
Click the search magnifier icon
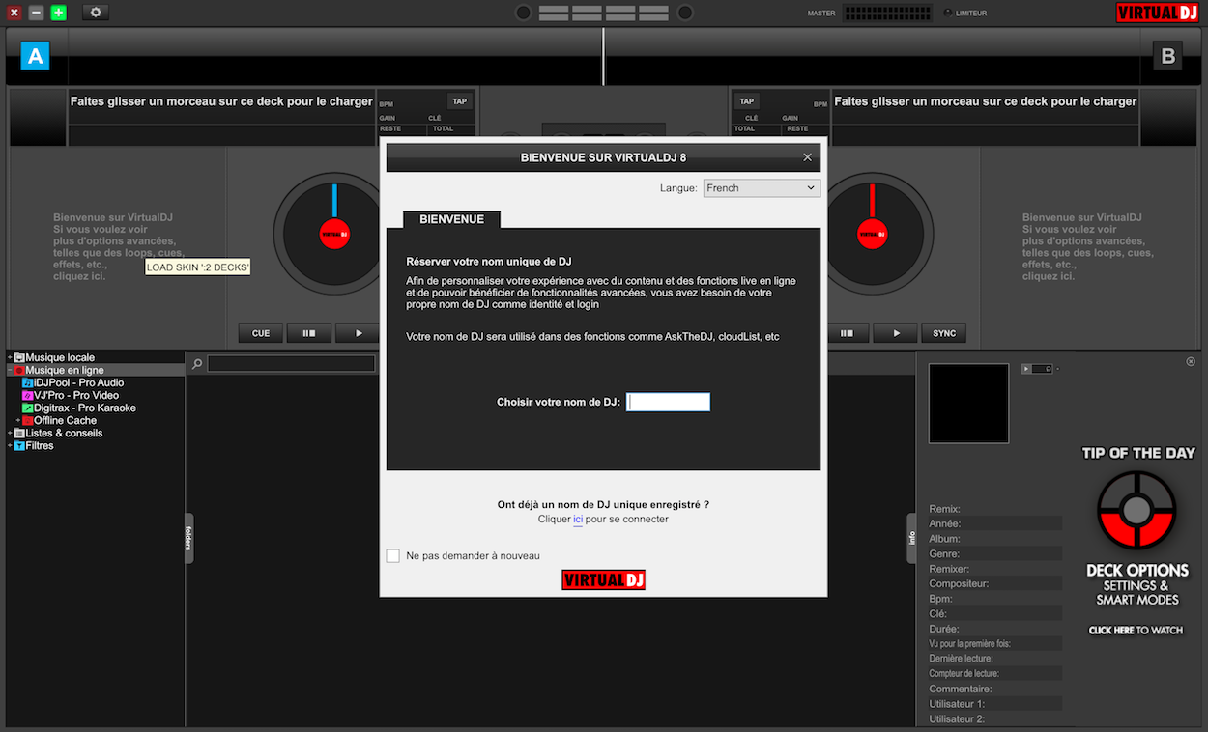click(x=197, y=364)
